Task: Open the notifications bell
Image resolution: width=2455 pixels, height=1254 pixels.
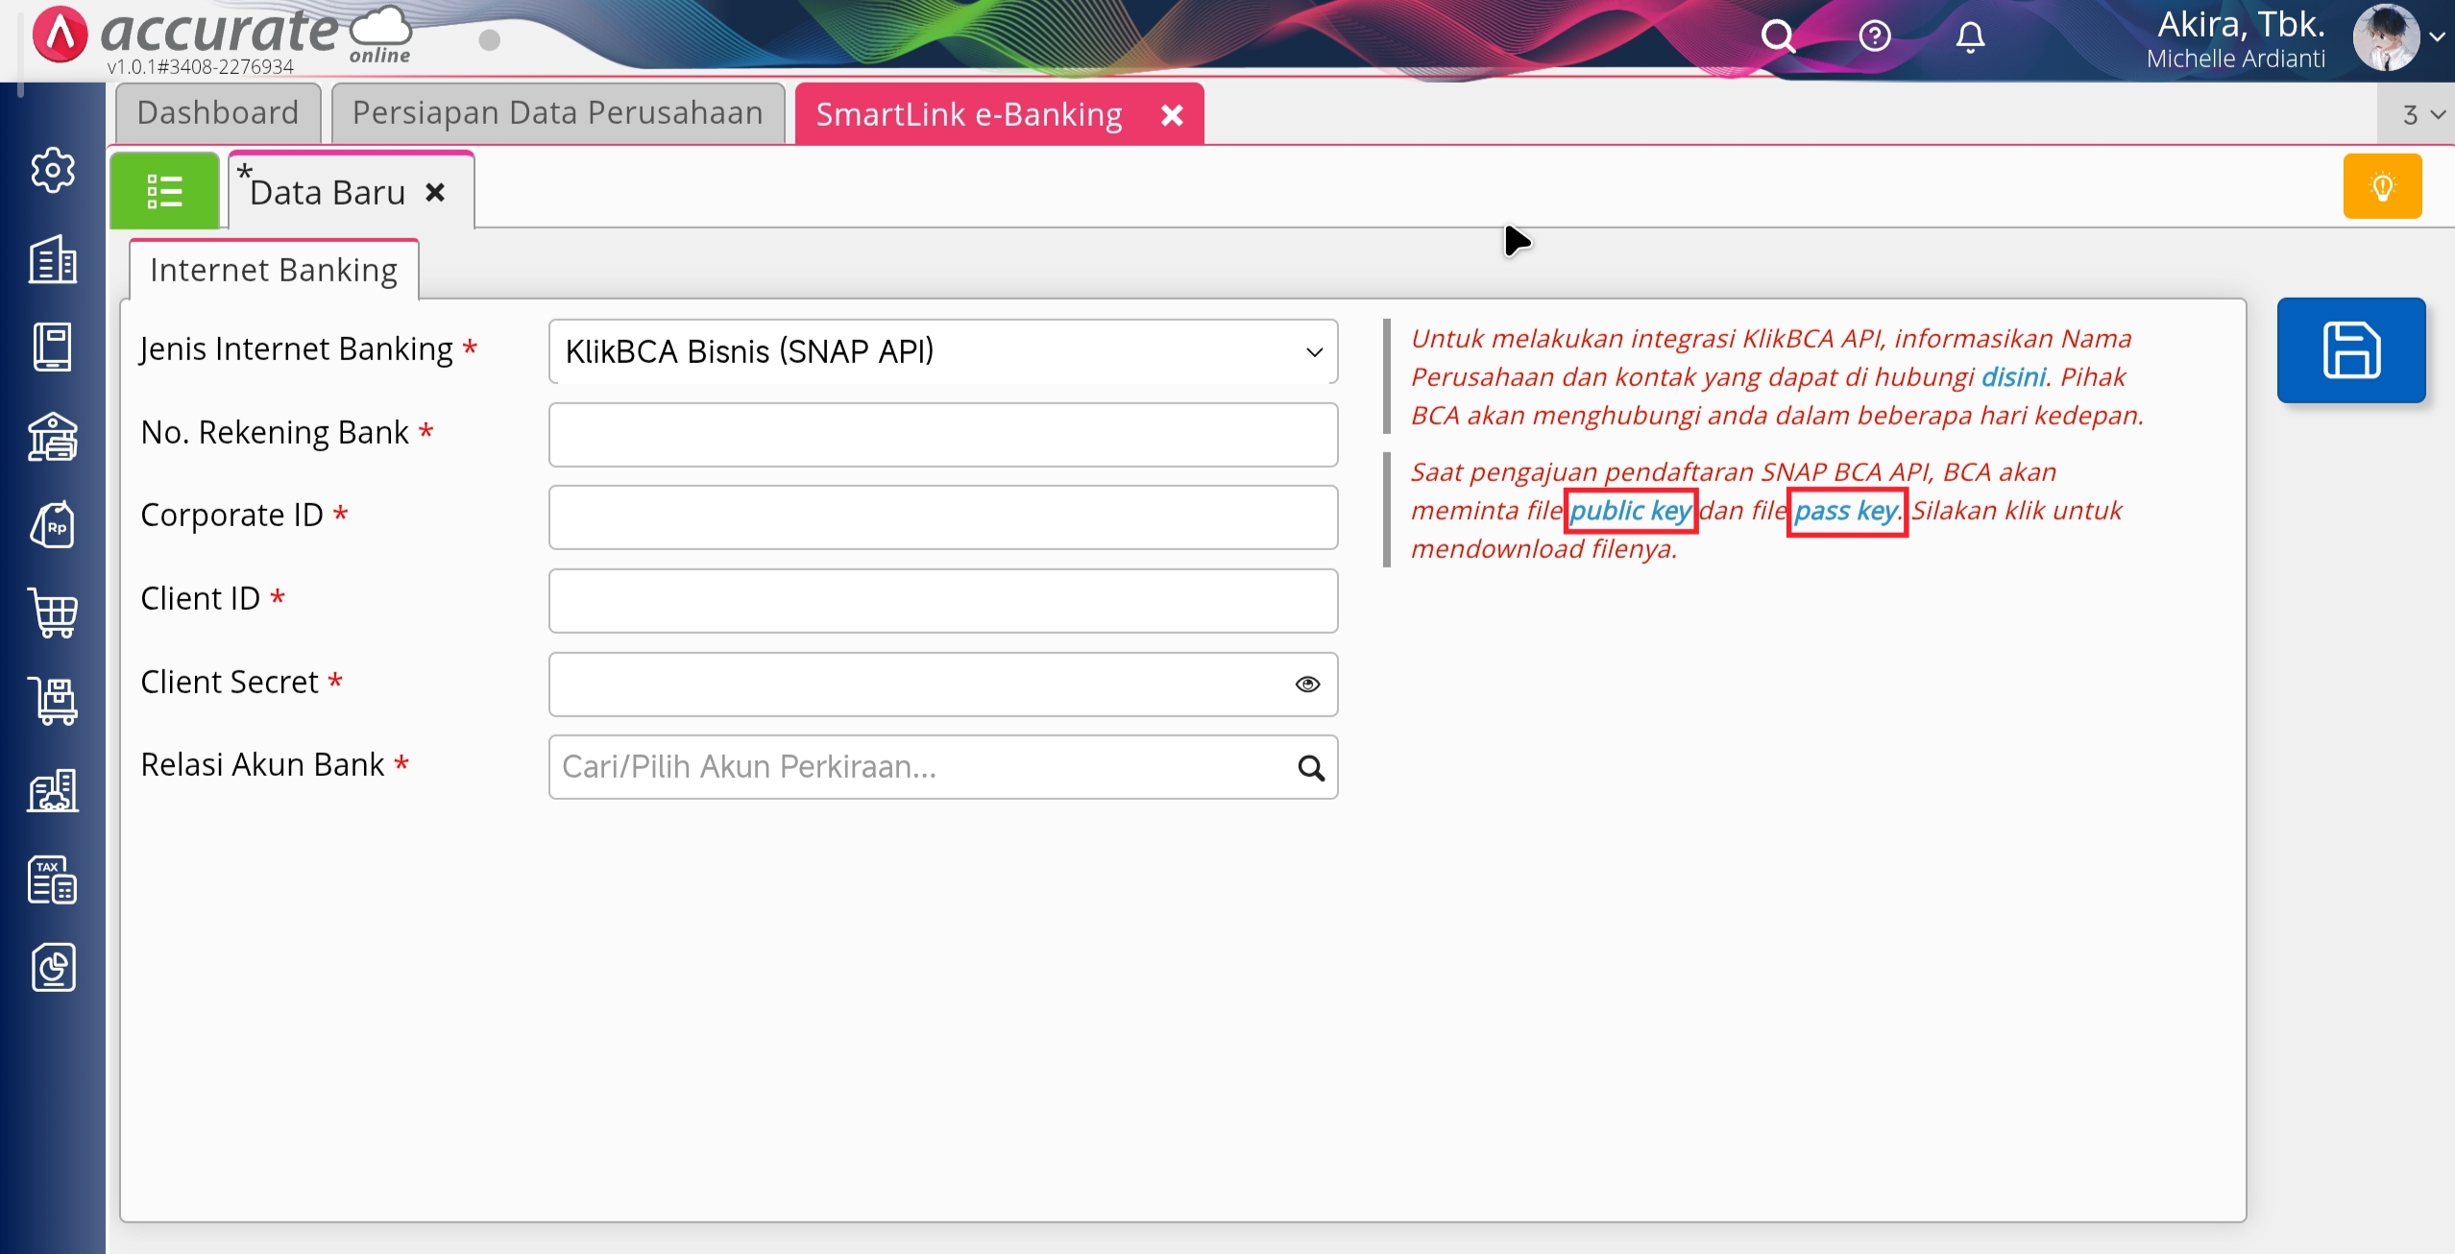Action: point(1970,36)
